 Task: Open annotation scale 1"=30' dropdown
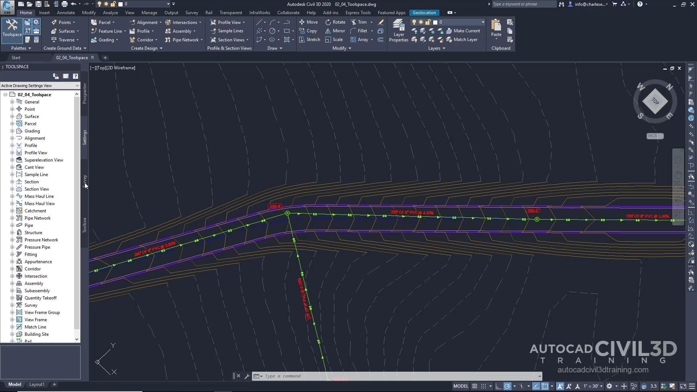(x=593, y=386)
